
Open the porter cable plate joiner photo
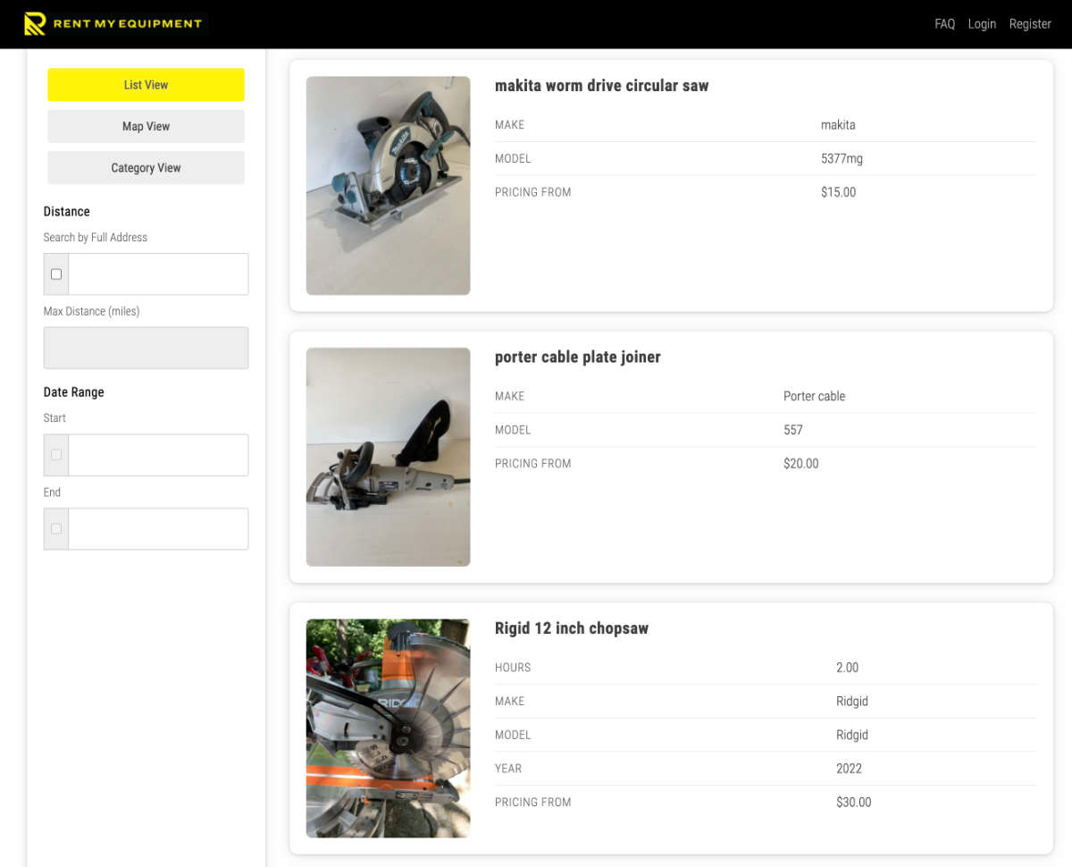tap(388, 457)
